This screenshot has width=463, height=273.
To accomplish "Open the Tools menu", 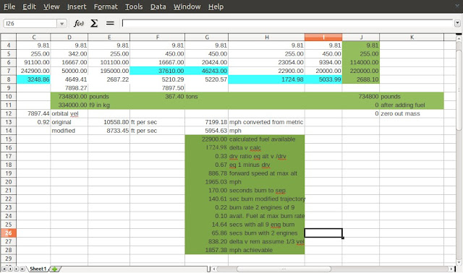I will (x=134, y=6).
